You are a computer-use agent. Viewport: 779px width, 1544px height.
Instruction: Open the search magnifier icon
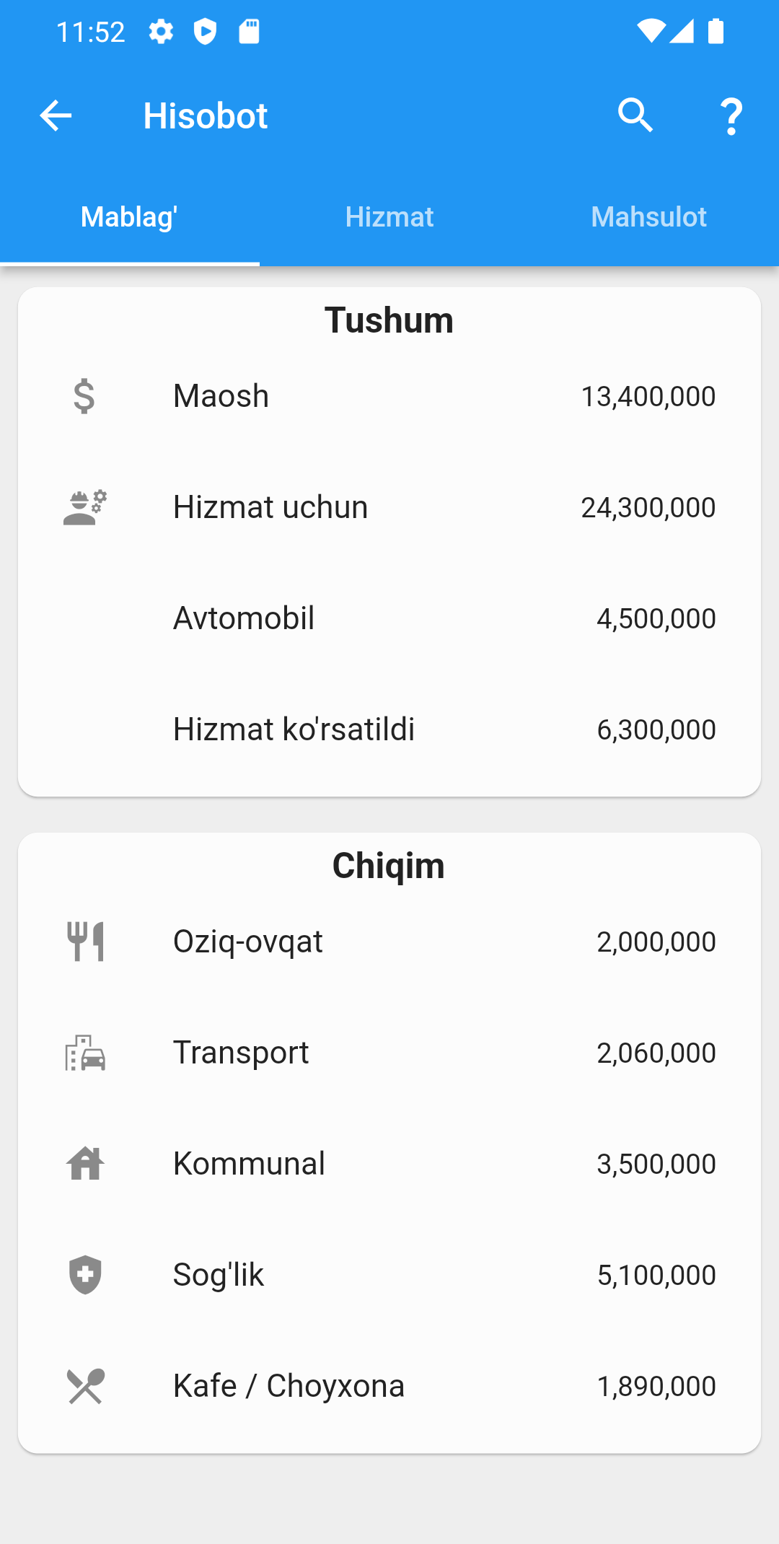pyautogui.click(x=635, y=115)
